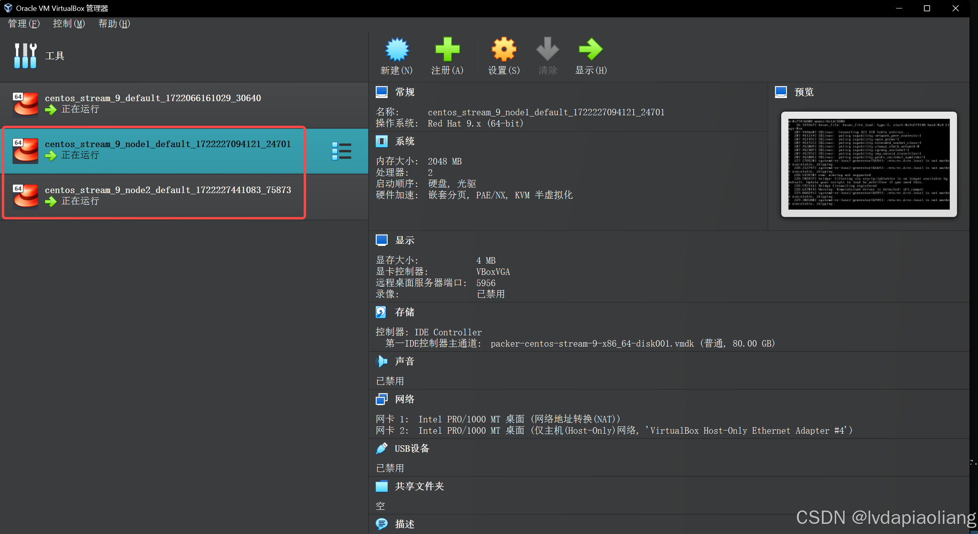
Task: Click the boot order value 硬盘, 光驱
Action: click(x=452, y=184)
